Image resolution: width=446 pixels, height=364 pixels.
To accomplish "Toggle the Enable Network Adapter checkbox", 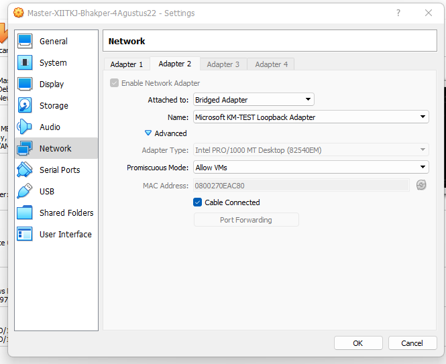I will [115, 83].
